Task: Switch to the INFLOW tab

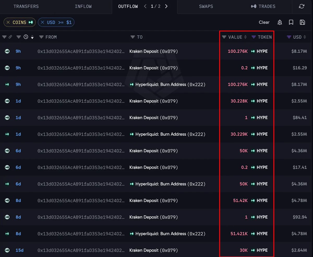Action: point(83,7)
